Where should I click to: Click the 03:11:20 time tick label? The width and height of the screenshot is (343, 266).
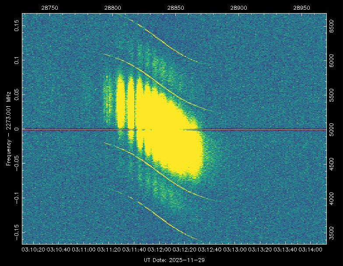click(x=108, y=249)
